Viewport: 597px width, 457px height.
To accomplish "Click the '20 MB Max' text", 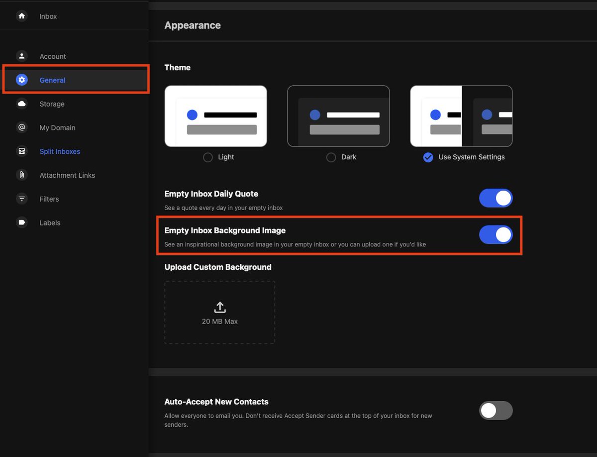I will click(220, 322).
